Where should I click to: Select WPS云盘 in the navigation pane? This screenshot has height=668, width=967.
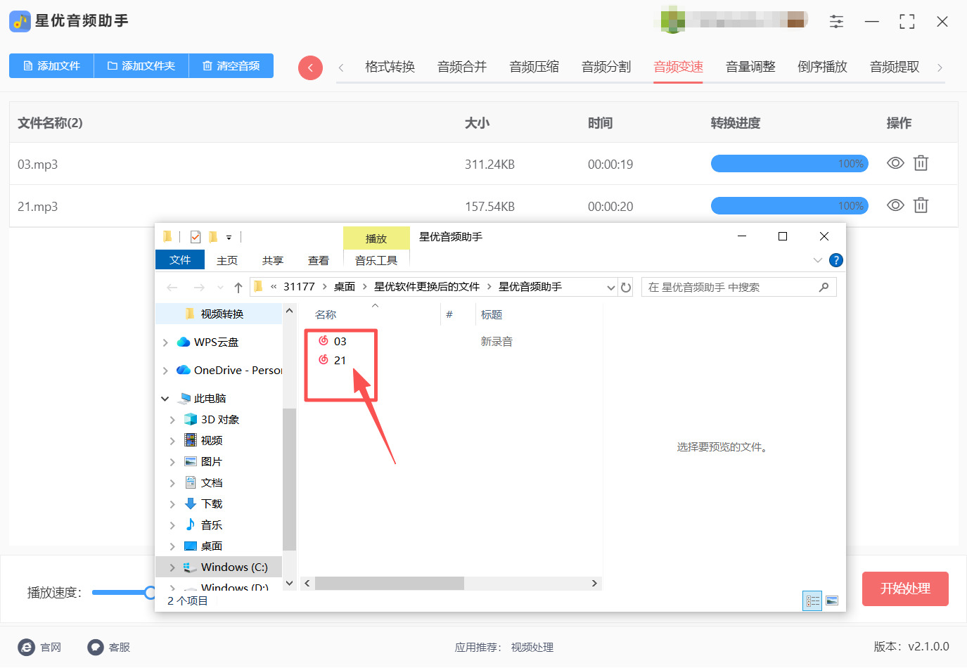tap(216, 342)
